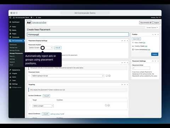
Task: Move the Placement Settings panel up
Action: [153, 61]
